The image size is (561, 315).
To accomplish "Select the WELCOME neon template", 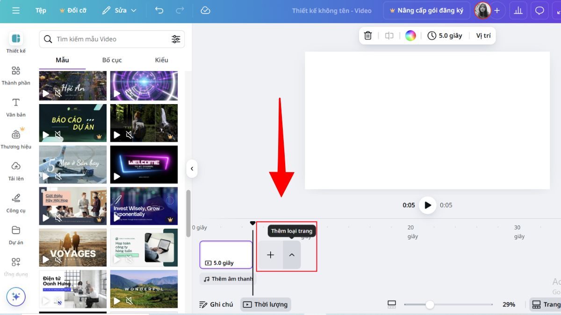I will tap(144, 164).
